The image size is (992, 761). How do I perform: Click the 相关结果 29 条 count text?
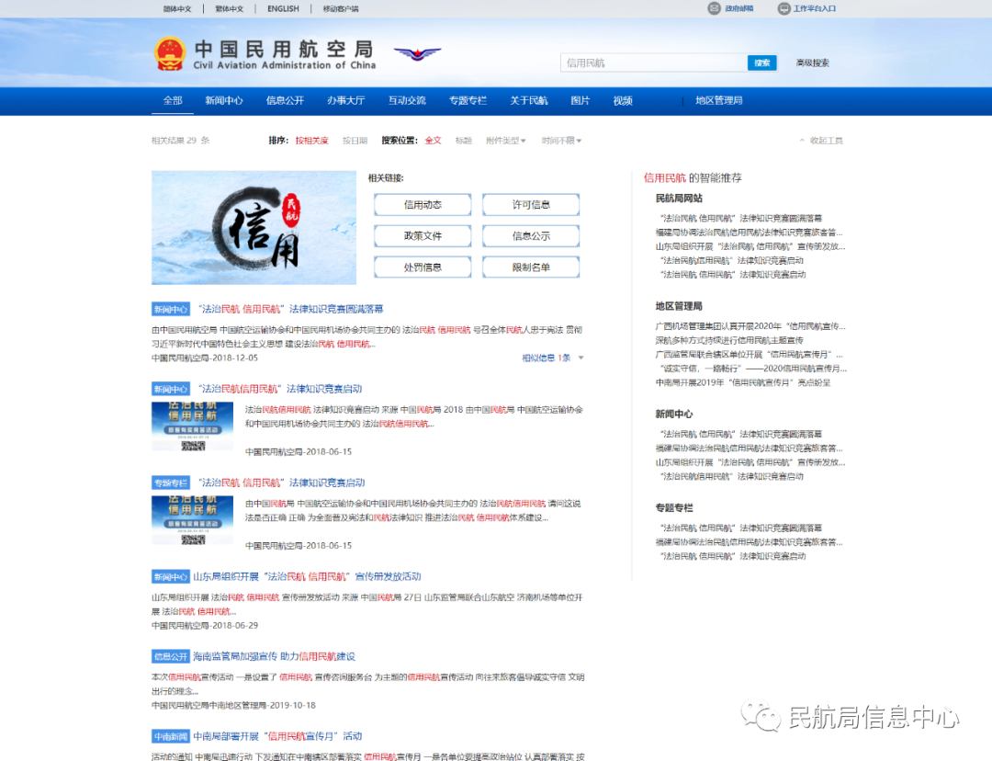tap(180, 141)
